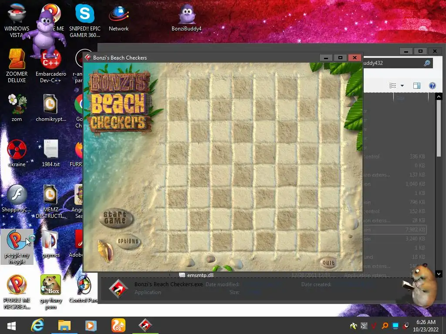
Task: Open the WINDOWS VISTA desktop icon
Action: (17, 20)
